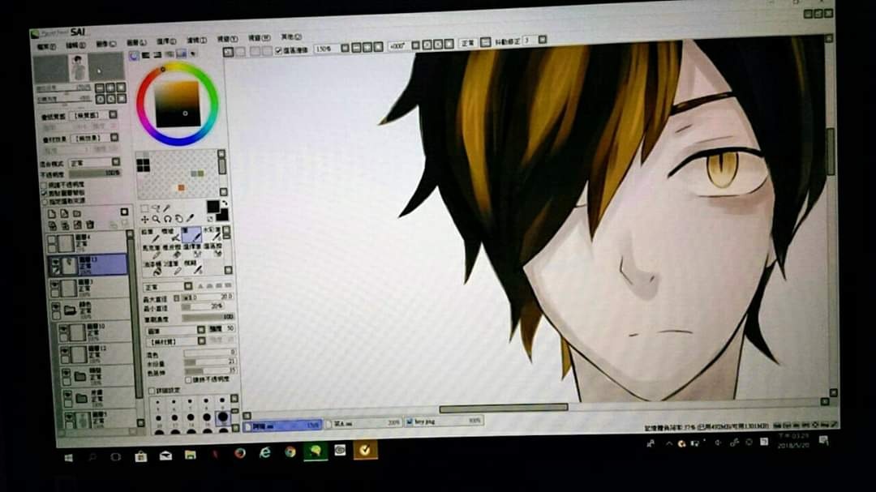876x492 pixels.
Task: Select the lasso selection tool
Action: pos(155,208)
